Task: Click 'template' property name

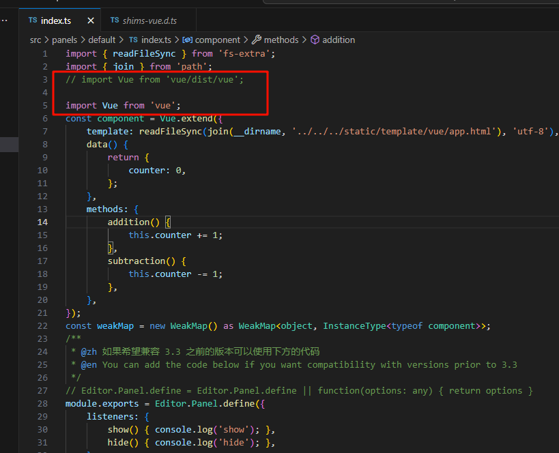Action: click(x=107, y=132)
